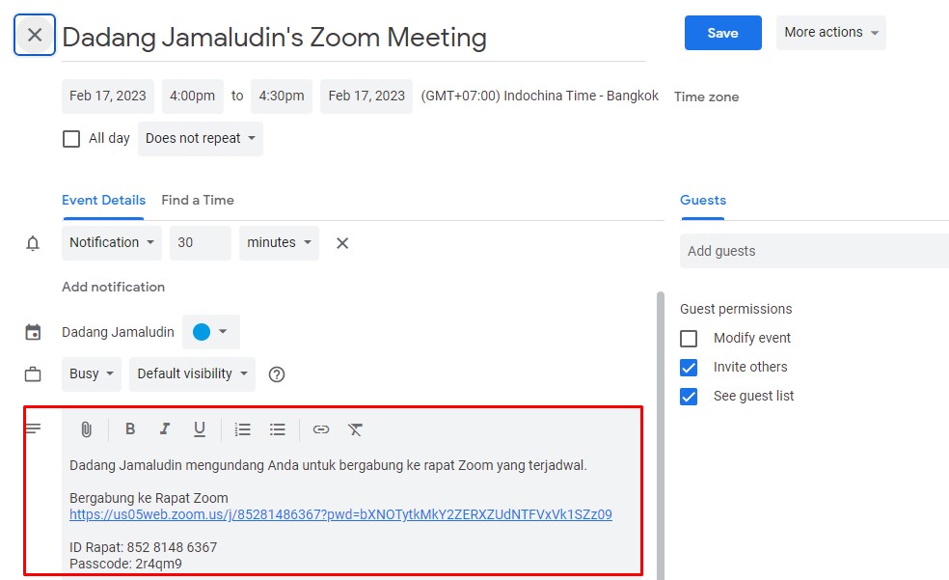Remove formatting with the clear-format icon
The height and width of the screenshot is (580, 949).
coord(356,428)
